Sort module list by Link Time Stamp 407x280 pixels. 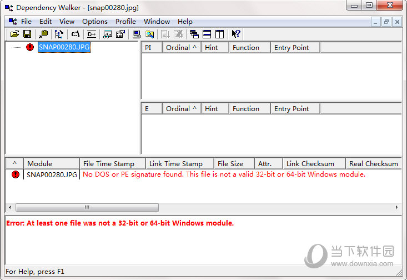click(180, 163)
